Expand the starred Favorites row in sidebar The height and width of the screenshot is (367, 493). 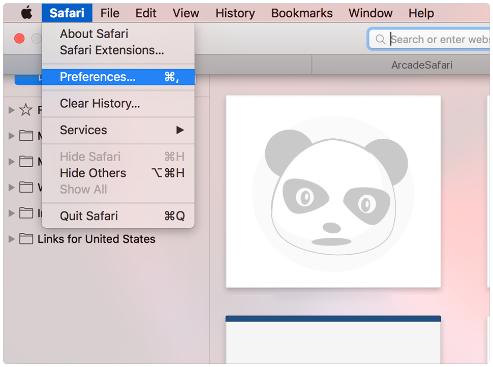click(11, 110)
